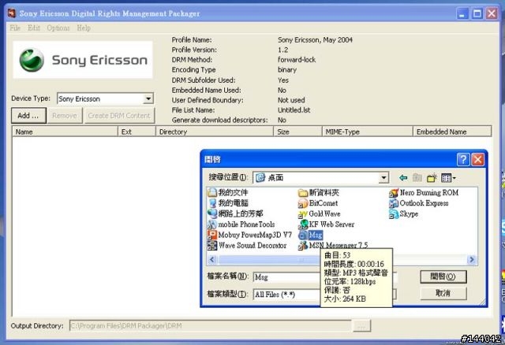This screenshot has height=345, width=505.
Task: Expand the 檔案類型 file type dropdown
Action: [x=394, y=295]
